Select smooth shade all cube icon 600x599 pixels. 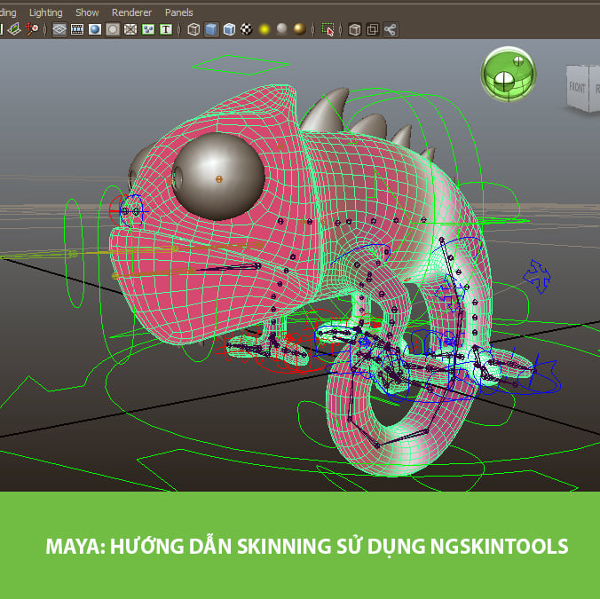click(211, 29)
